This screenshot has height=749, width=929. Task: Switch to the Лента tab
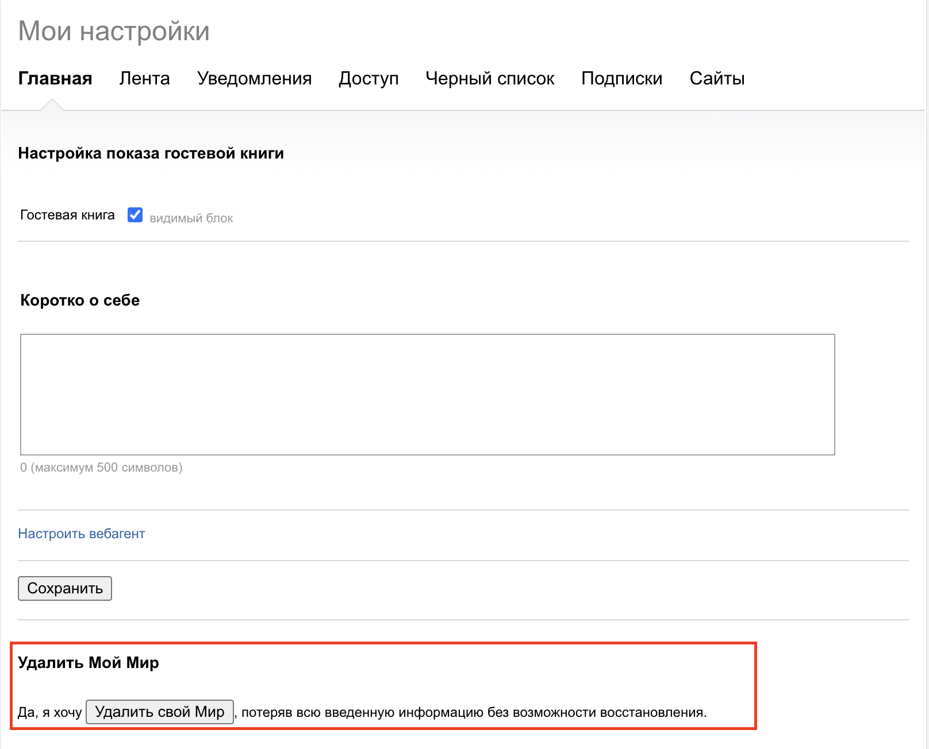(144, 78)
